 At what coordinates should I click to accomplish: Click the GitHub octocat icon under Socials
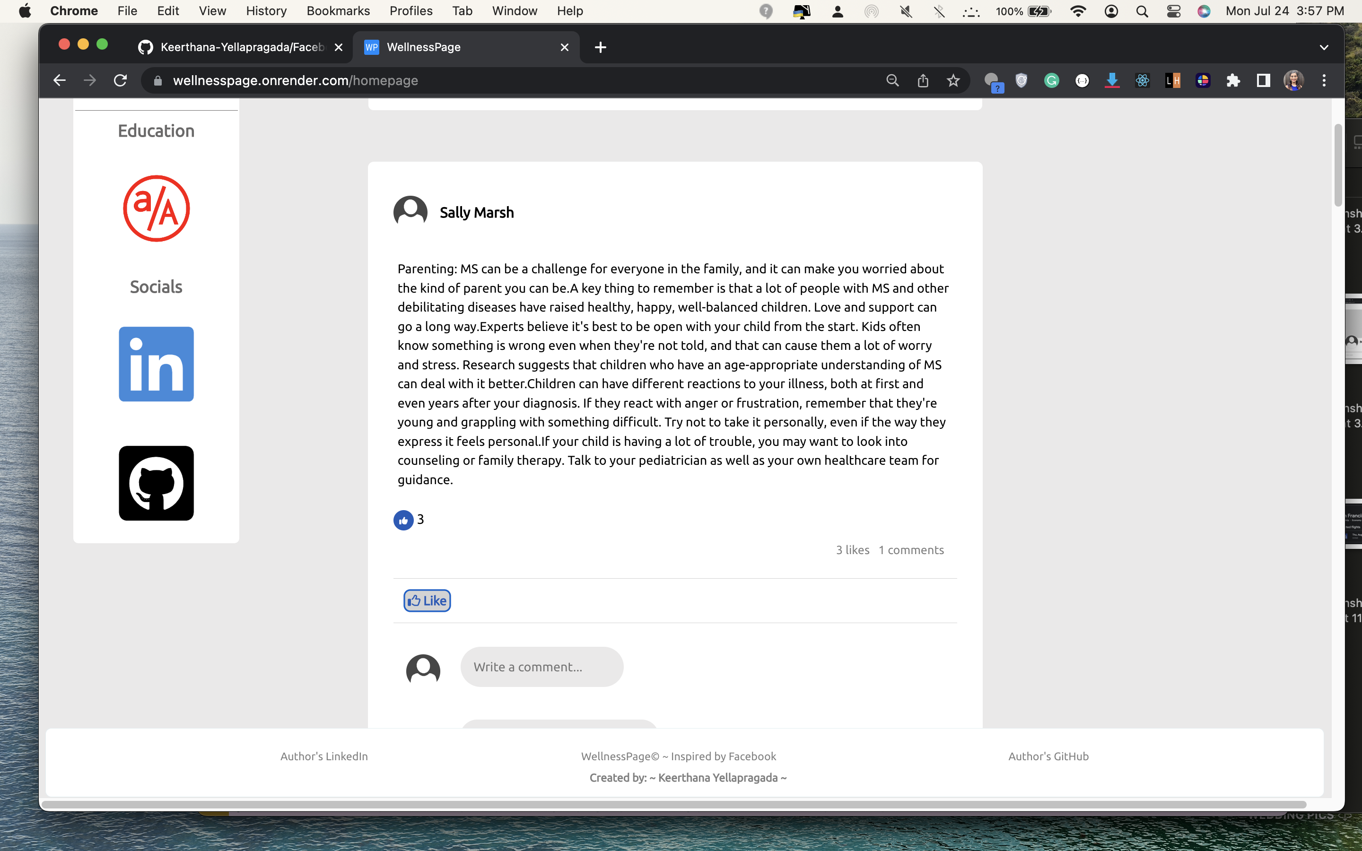(x=156, y=483)
